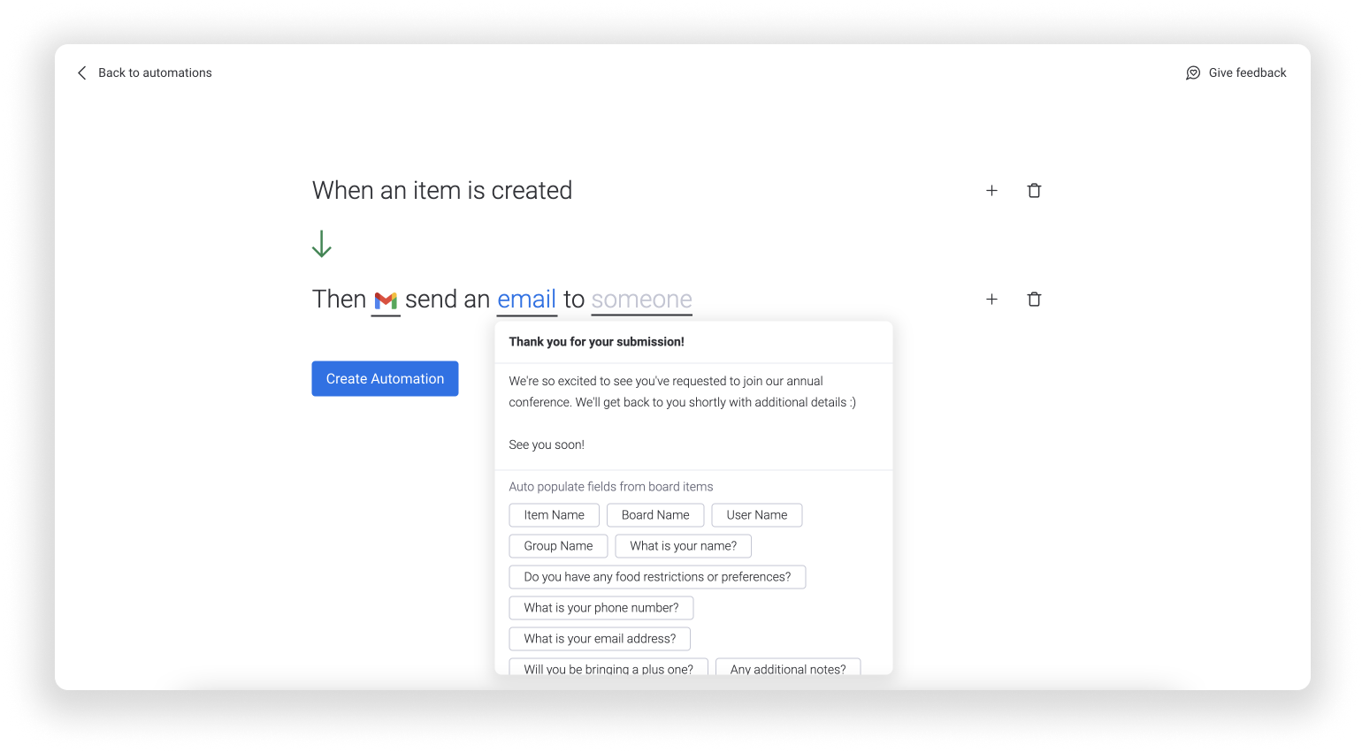Click the Give feedback chat icon

pyautogui.click(x=1193, y=73)
